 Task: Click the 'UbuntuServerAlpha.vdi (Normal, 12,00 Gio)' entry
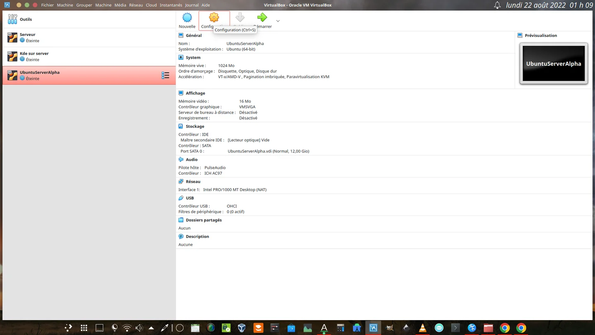269,151
